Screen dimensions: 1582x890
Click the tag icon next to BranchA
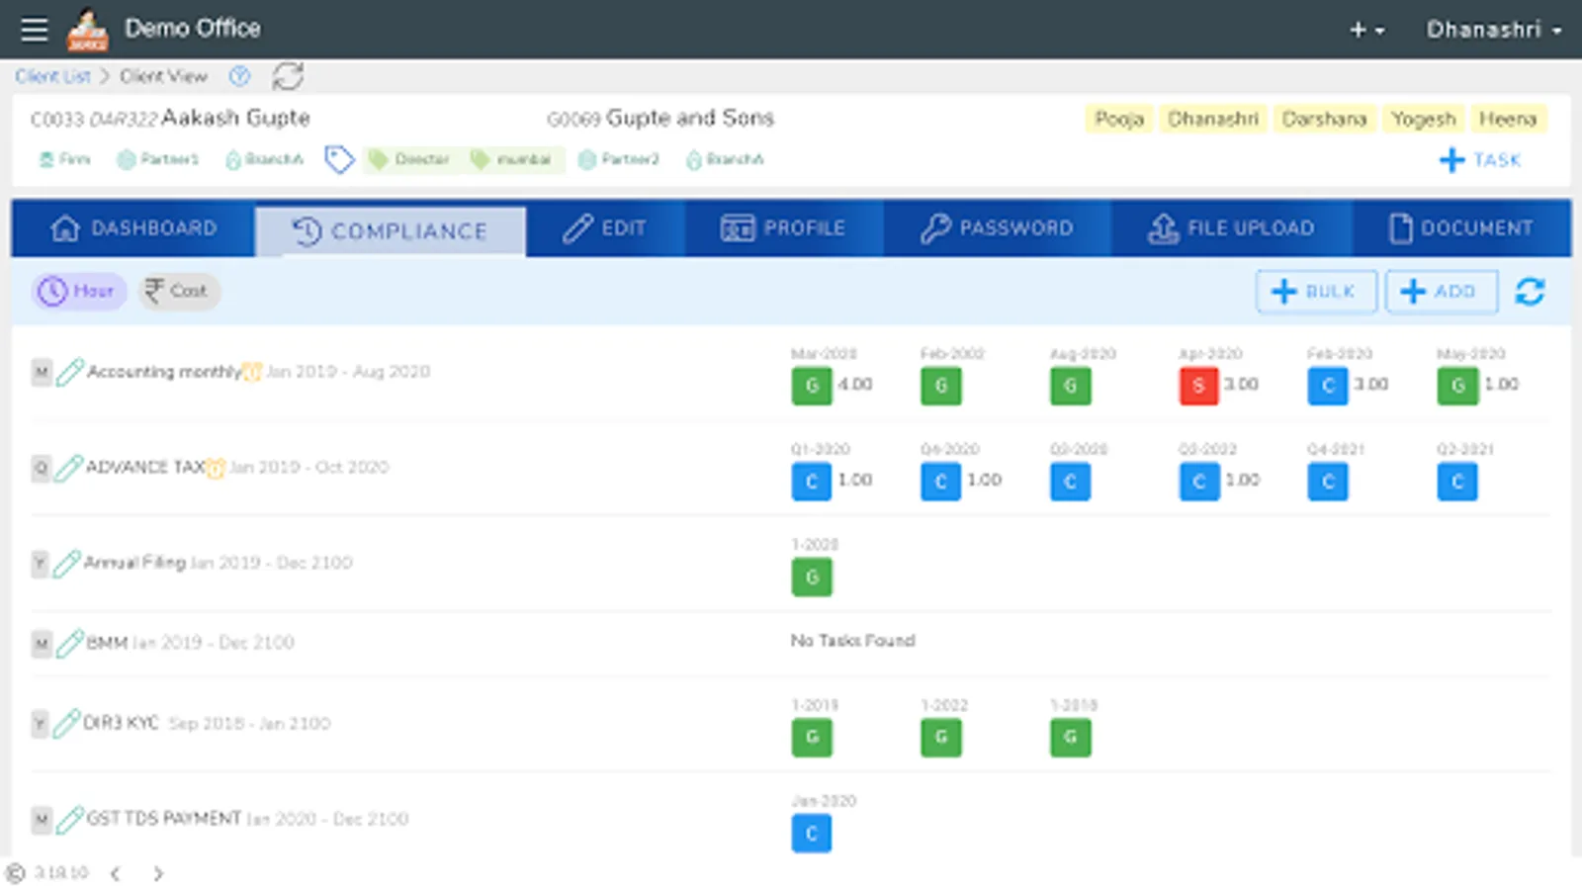point(339,159)
